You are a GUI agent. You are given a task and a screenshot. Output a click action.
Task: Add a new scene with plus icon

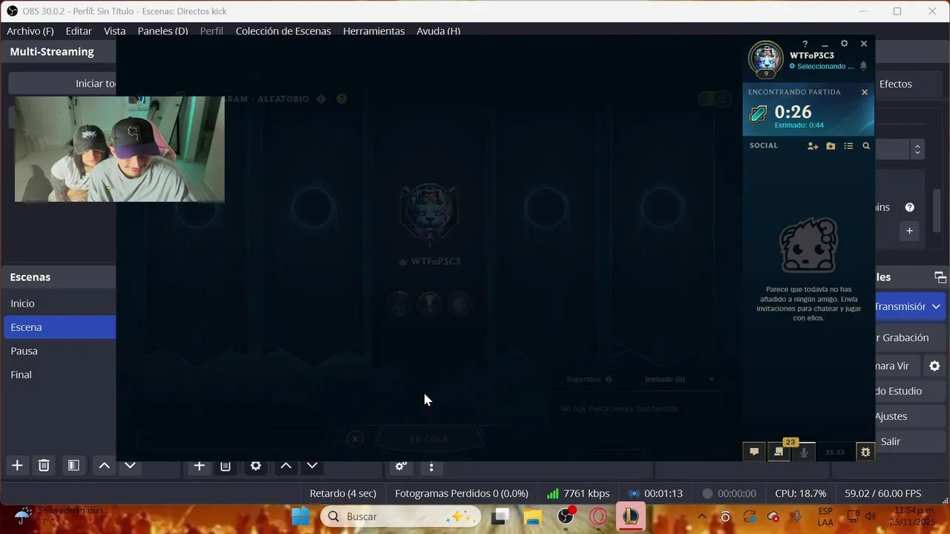point(17,466)
